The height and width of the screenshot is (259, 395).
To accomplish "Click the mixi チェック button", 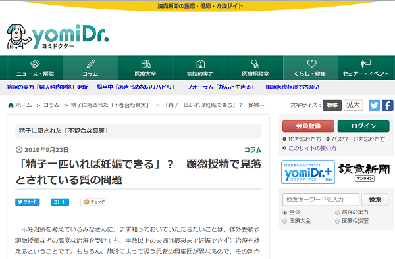I will 94,202.
